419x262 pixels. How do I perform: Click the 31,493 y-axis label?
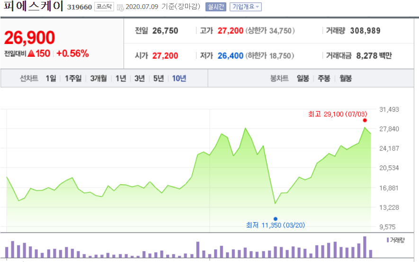point(389,109)
